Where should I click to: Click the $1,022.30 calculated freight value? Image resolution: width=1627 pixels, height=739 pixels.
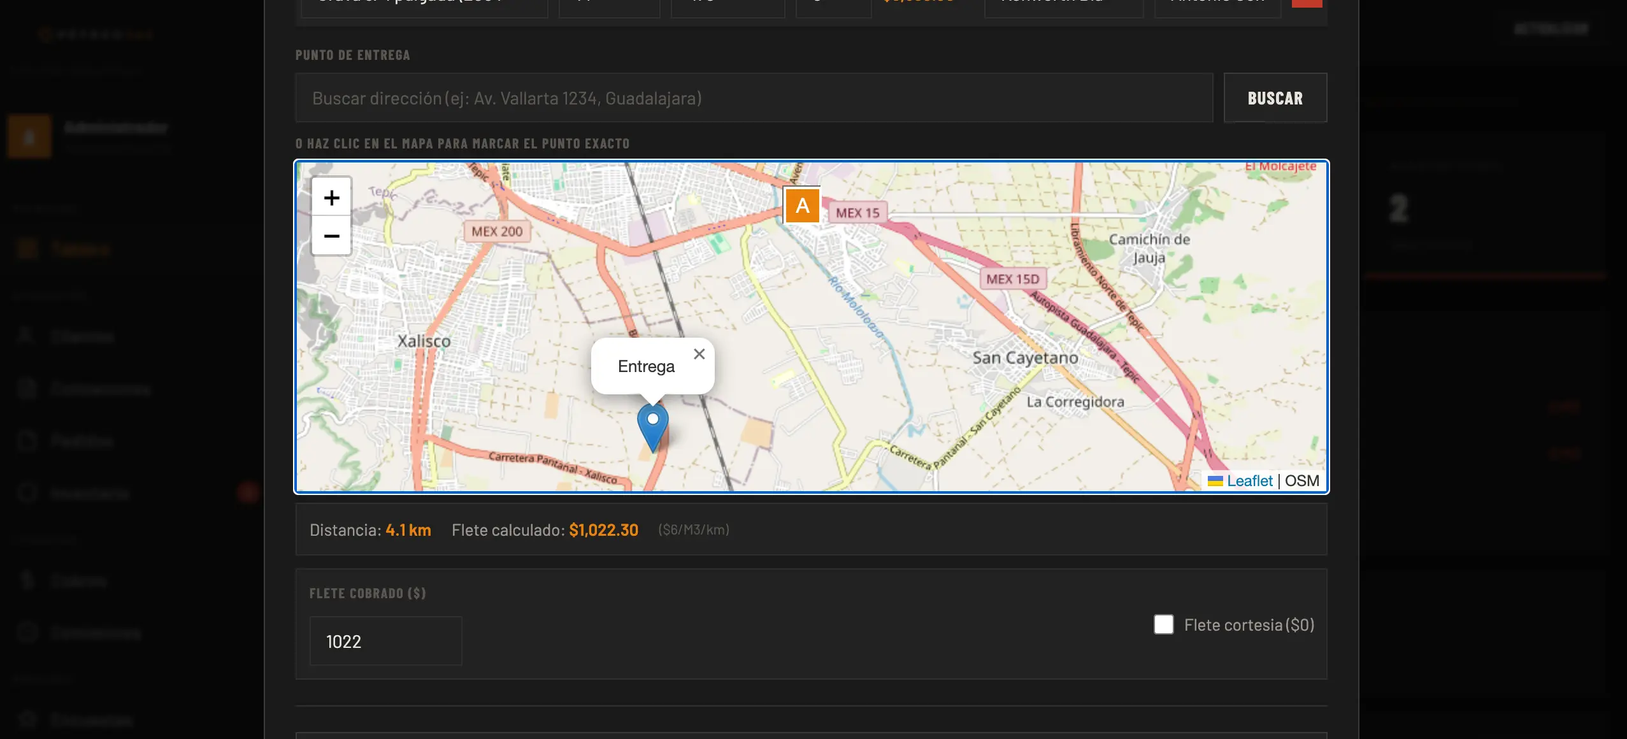point(603,530)
